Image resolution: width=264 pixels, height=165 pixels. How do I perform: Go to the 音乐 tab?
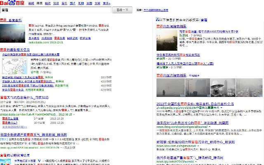click(64, 3)
